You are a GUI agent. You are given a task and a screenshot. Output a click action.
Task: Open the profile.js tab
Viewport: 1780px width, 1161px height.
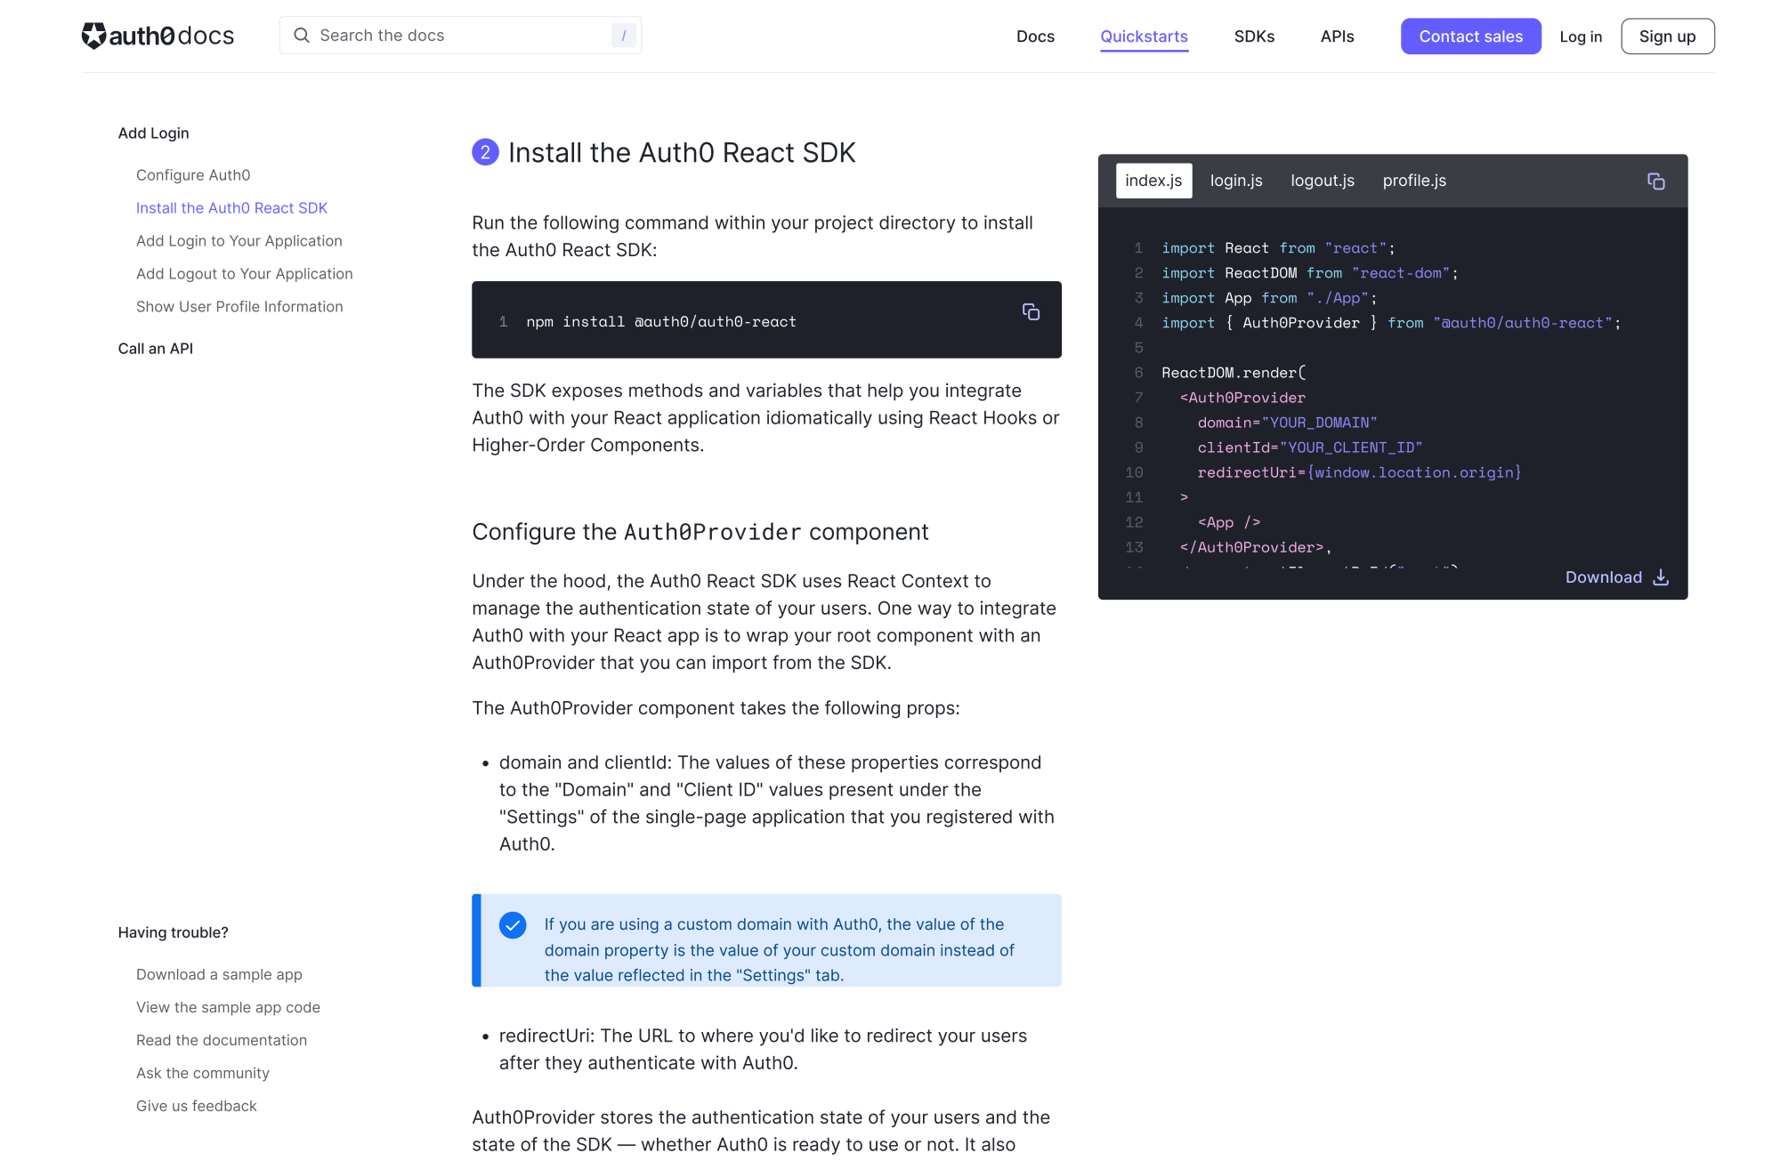[1414, 181]
